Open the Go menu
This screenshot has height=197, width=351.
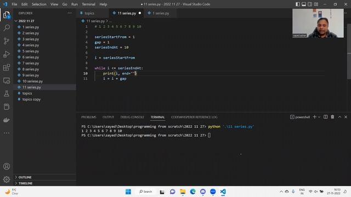tap(65, 4)
